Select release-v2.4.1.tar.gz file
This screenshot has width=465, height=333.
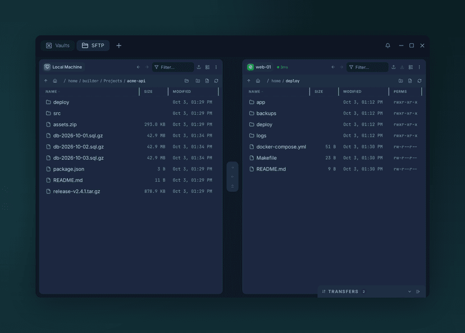pyautogui.click(x=131, y=192)
